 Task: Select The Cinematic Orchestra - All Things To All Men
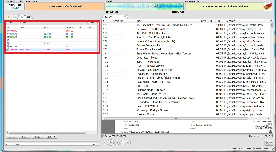[164, 25]
